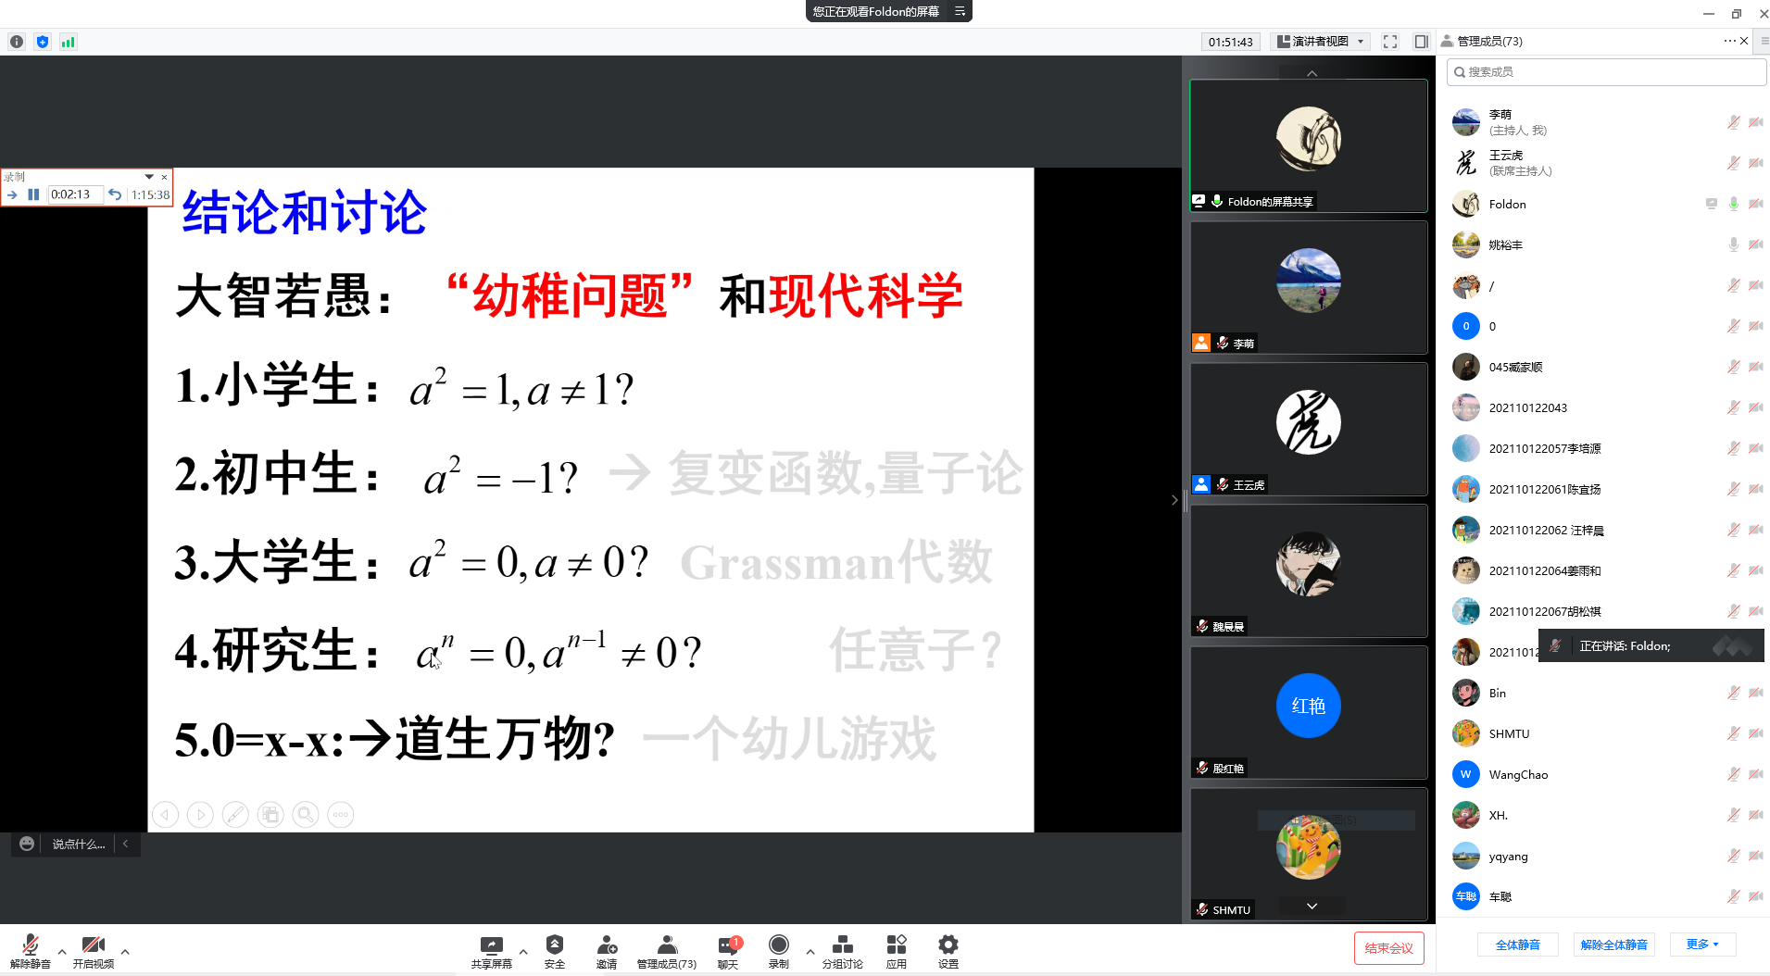Click the 结束会议 end meeting button
Screen dimensions: 1770x976
coord(1388,947)
